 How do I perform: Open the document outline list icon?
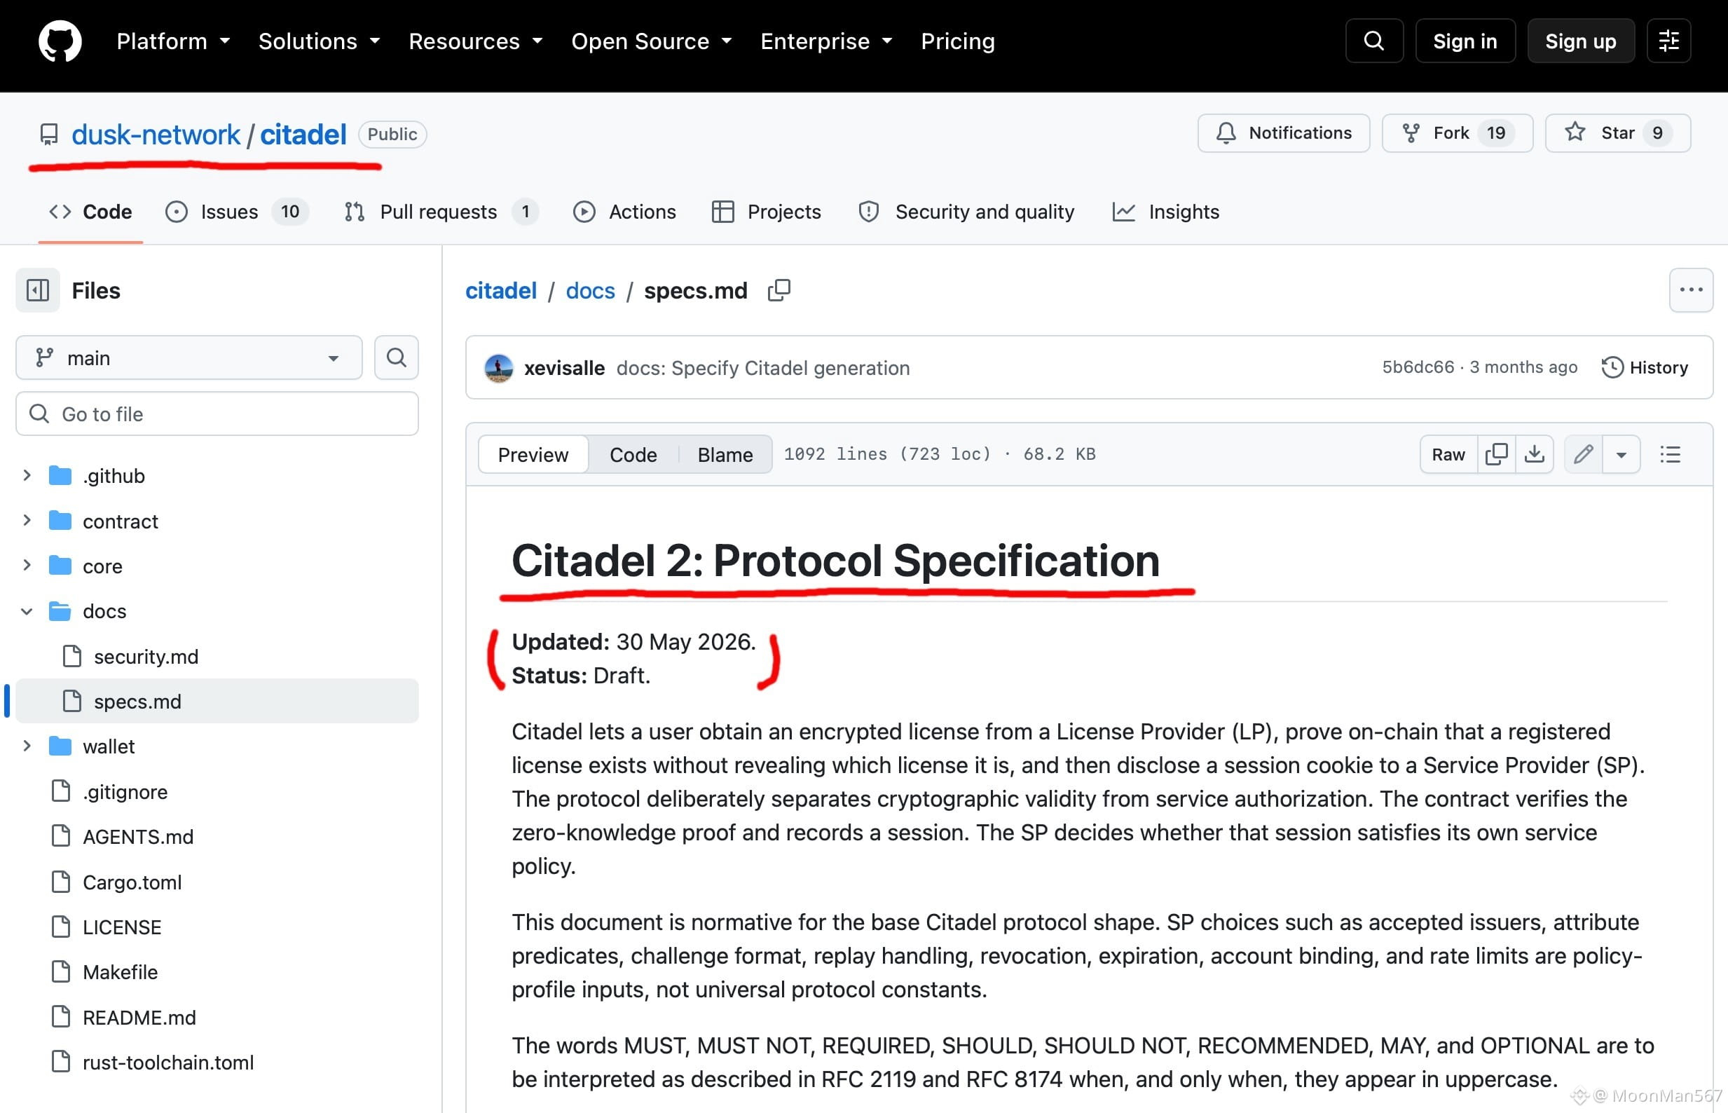pyautogui.click(x=1671, y=455)
